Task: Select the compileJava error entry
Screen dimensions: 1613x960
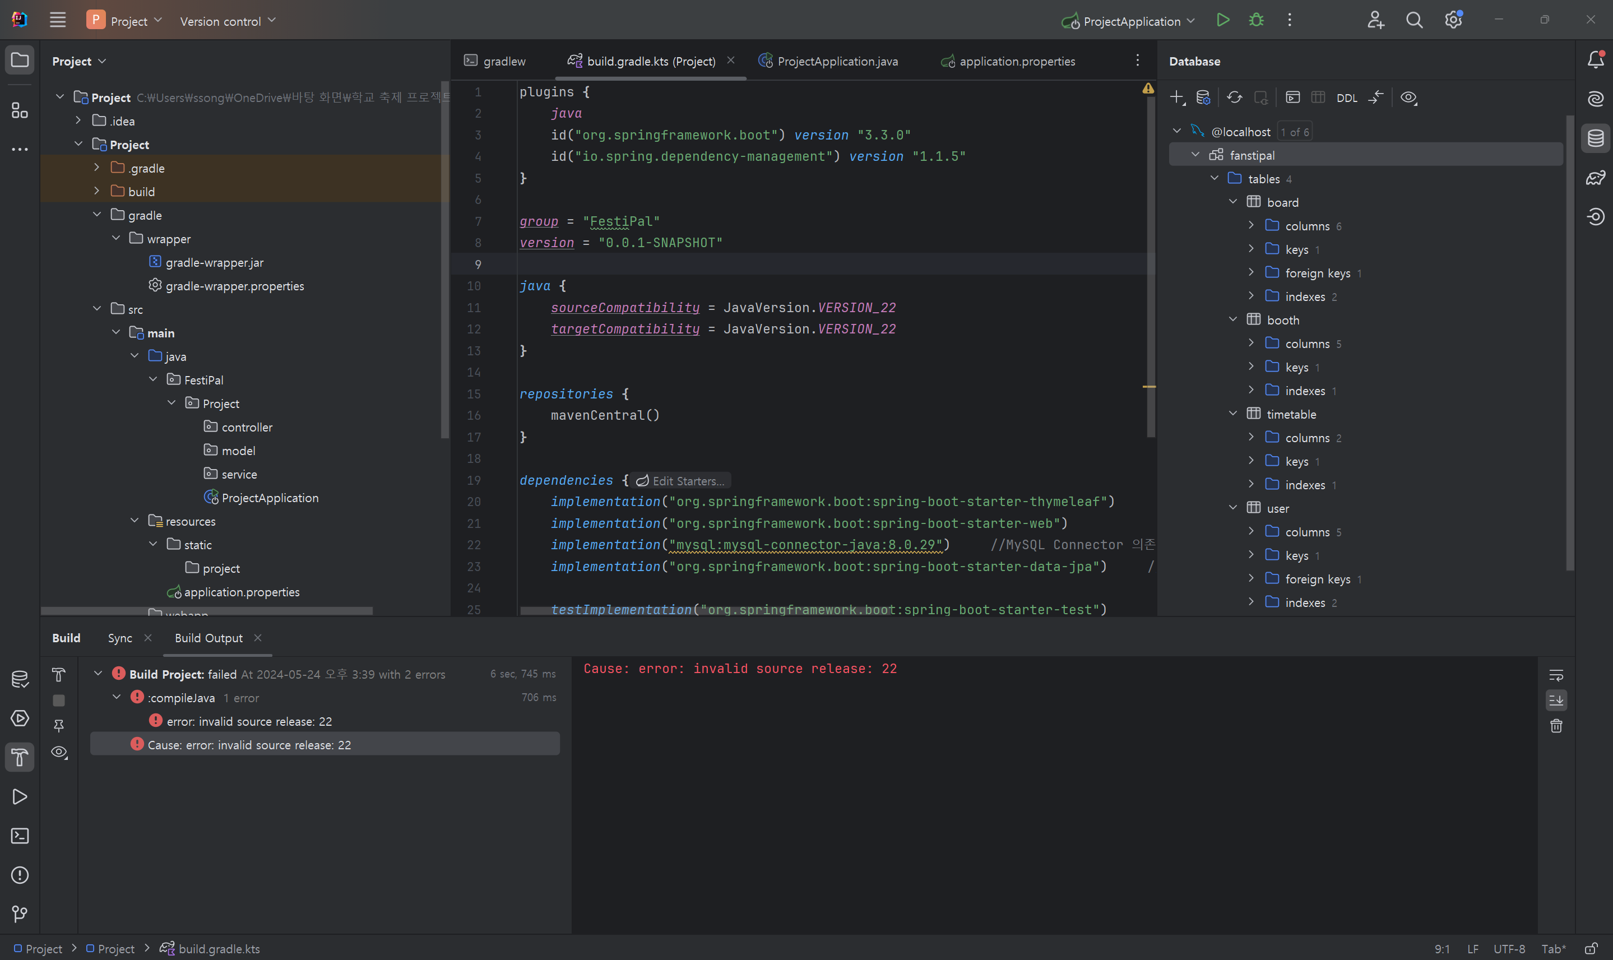Action: click(x=182, y=698)
